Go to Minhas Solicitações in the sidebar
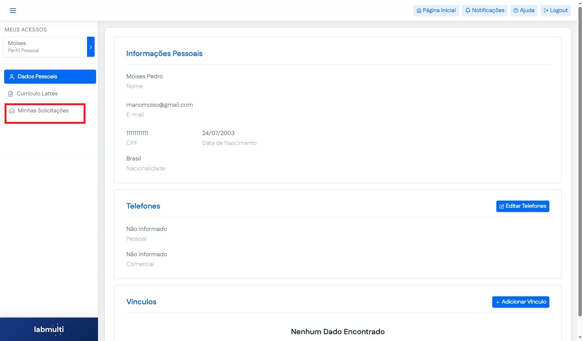The height and width of the screenshot is (341, 583). click(43, 111)
